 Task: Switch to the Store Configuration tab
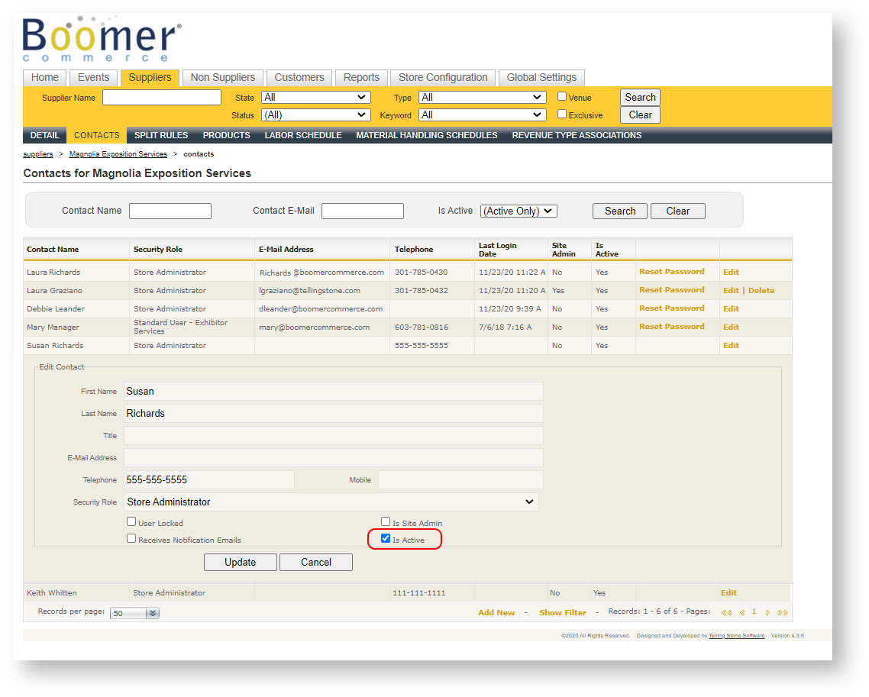443,78
